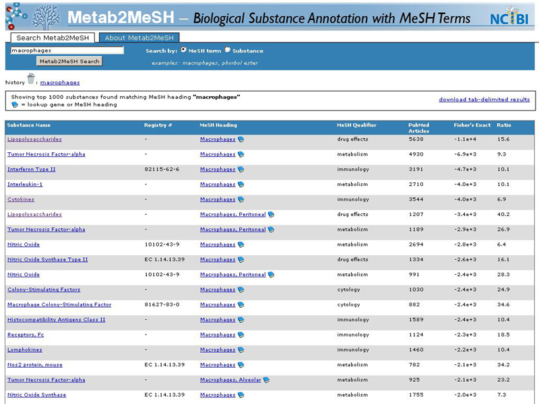Click into the search box containing macrophages

[x=67, y=50]
